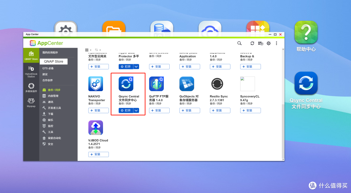The image size is (351, 193).
Task: Select the 家庭自动化 category
Action: (x=52, y=138)
